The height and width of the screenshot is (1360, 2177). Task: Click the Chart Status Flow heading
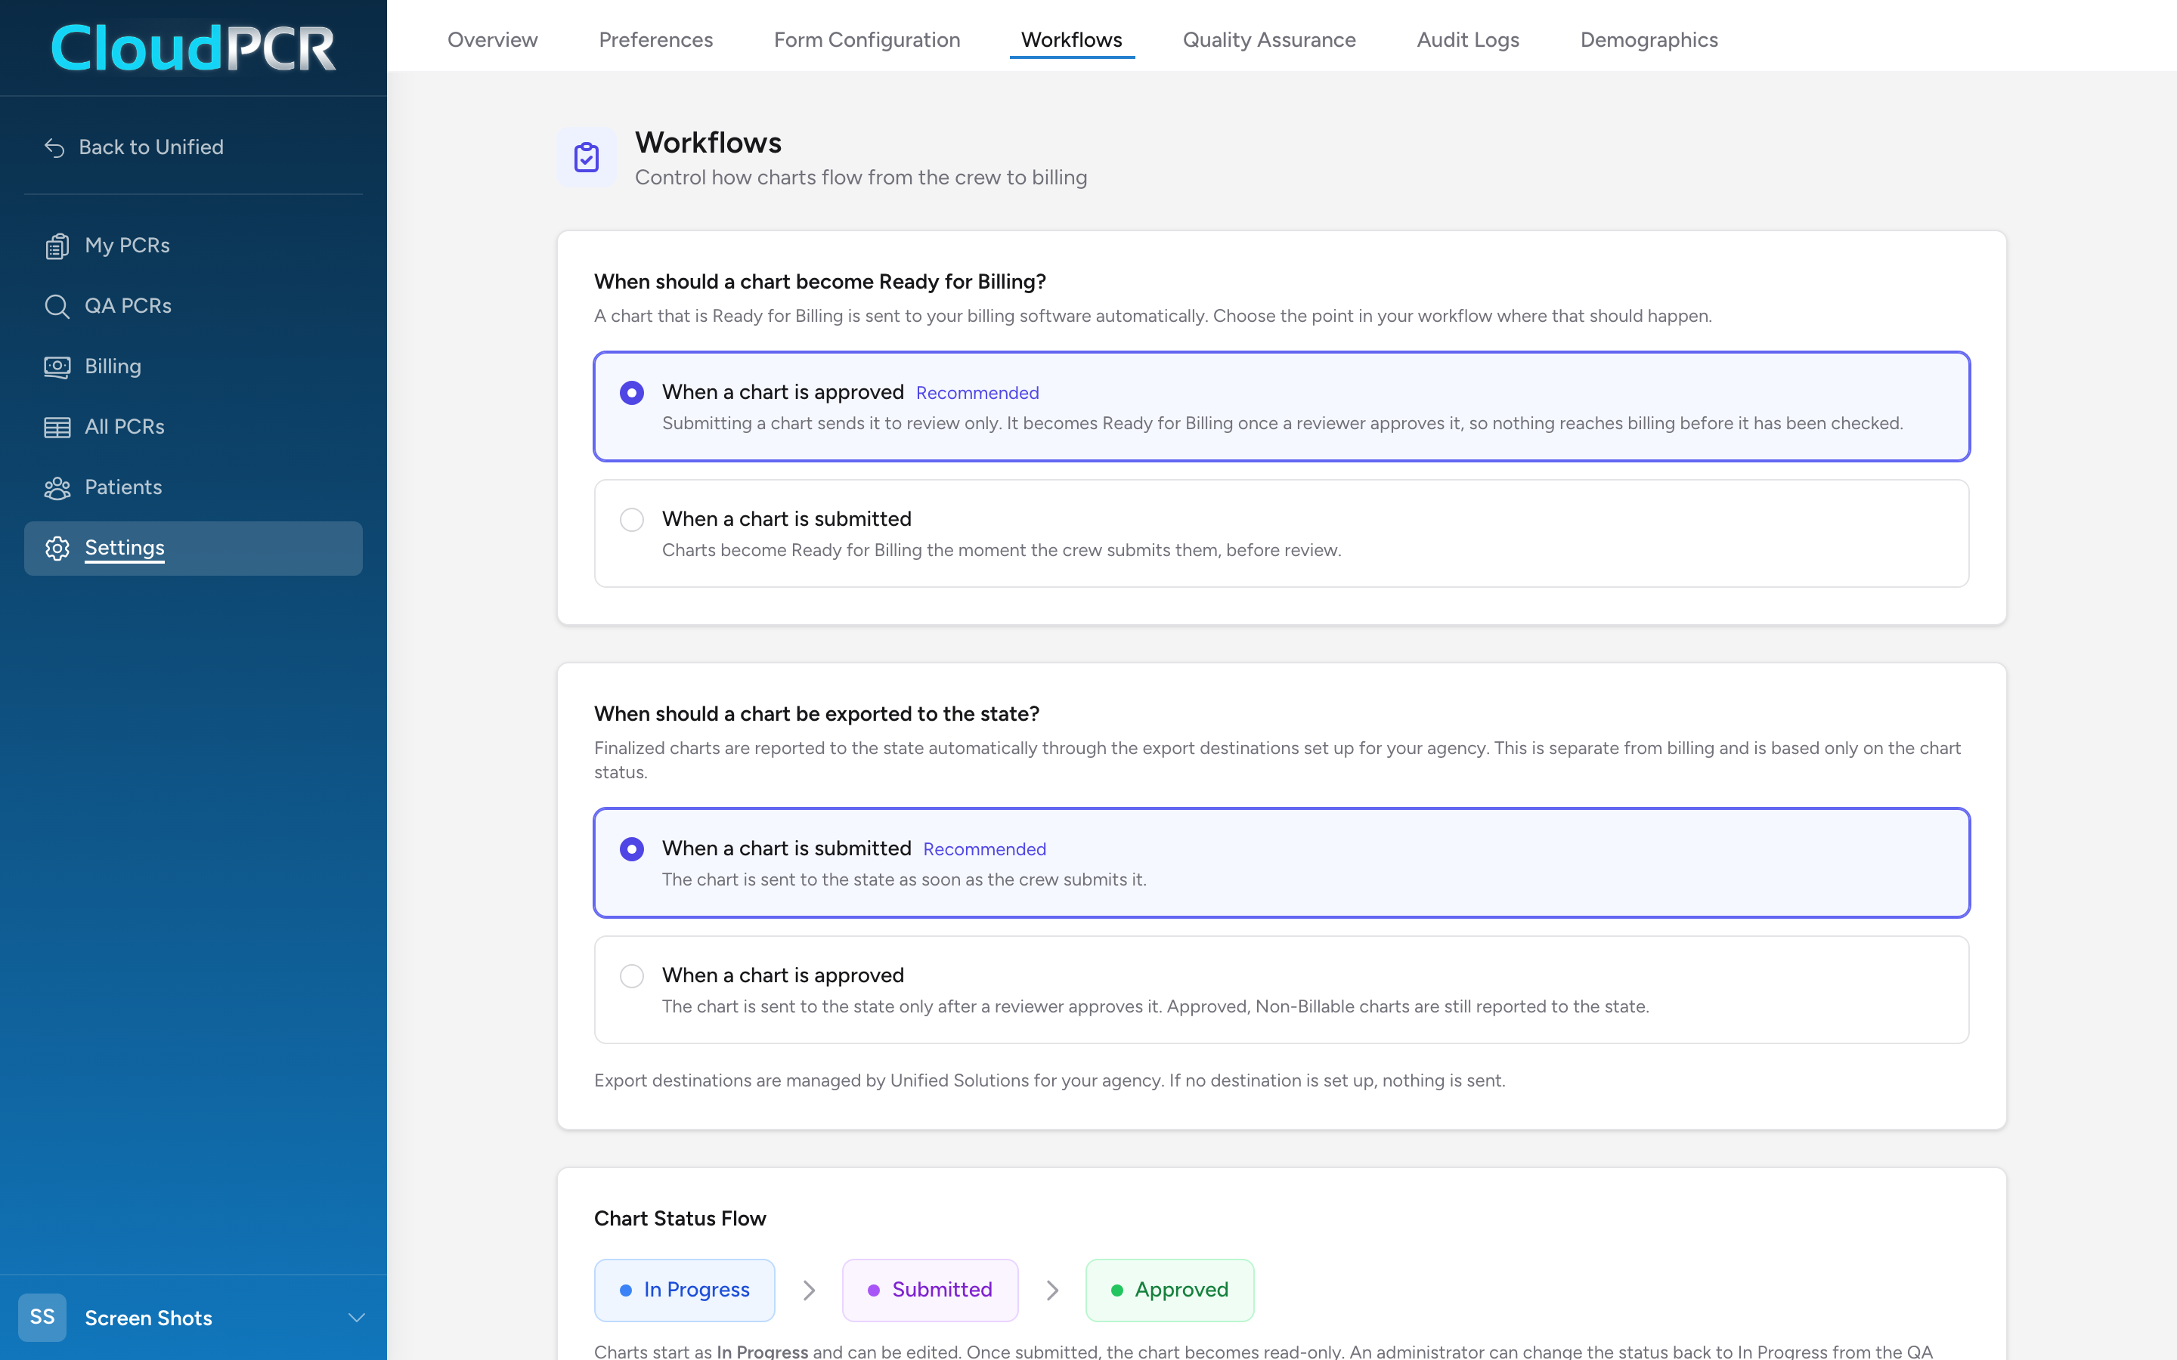(680, 1218)
